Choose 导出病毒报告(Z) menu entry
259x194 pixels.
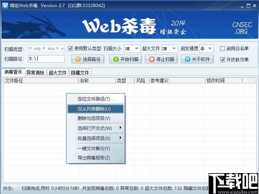95,158
